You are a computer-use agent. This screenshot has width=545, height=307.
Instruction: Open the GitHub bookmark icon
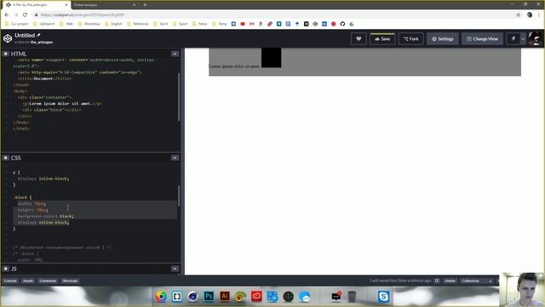342,24
